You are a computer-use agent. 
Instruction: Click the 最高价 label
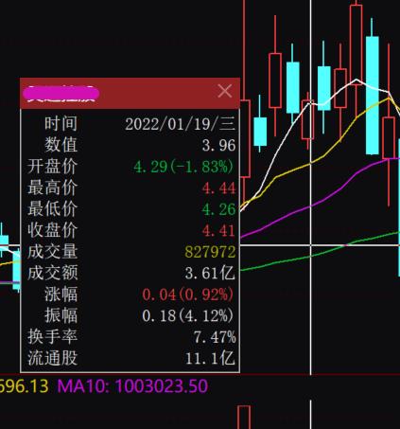[x=52, y=188]
